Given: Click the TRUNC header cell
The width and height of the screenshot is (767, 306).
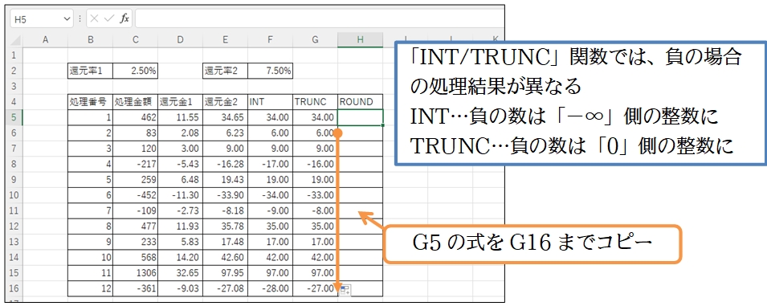Looking at the screenshot, I should click(315, 102).
